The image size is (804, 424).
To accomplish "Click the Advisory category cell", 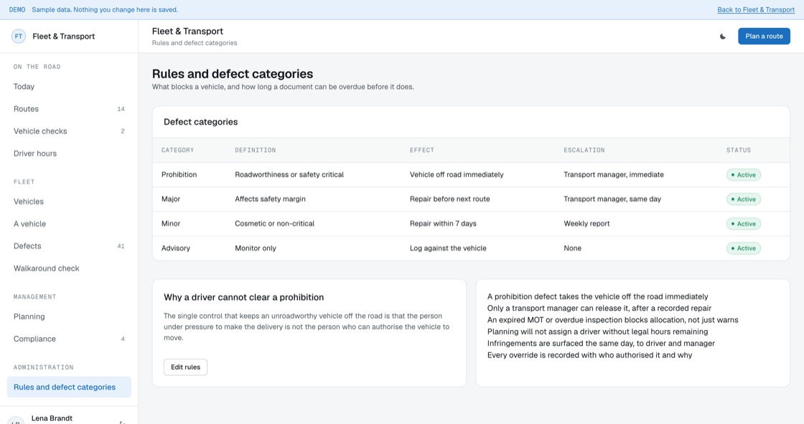I will 176,248.
